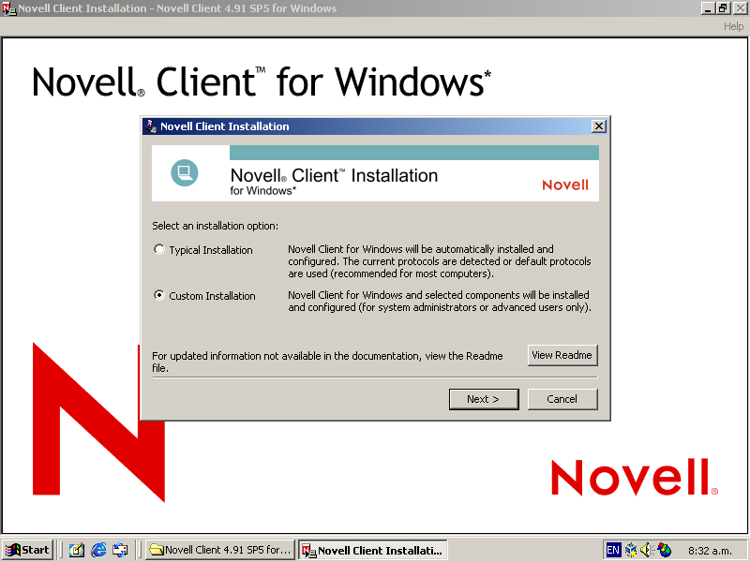Click the 'Select an installation option:' label
Image resolution: width=750 pixels, height=562 pixels.
tap(216, 226)
